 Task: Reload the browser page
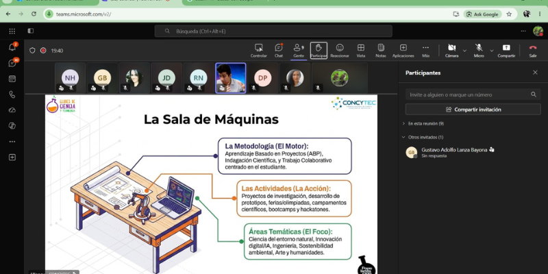pyautogui.click(x=34, y=14)
